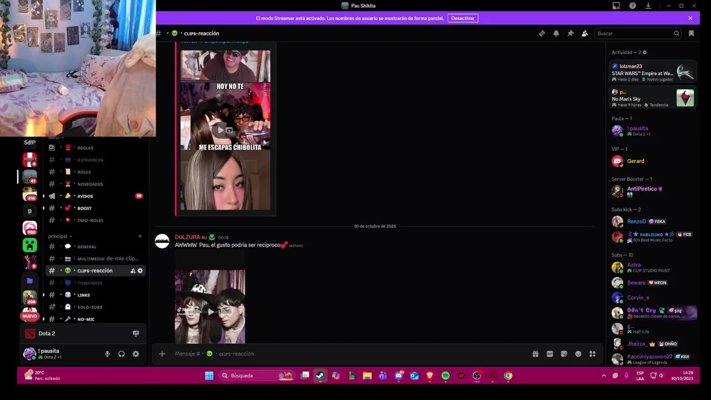Select the Minecraft creeper server icon

[29, 244]
